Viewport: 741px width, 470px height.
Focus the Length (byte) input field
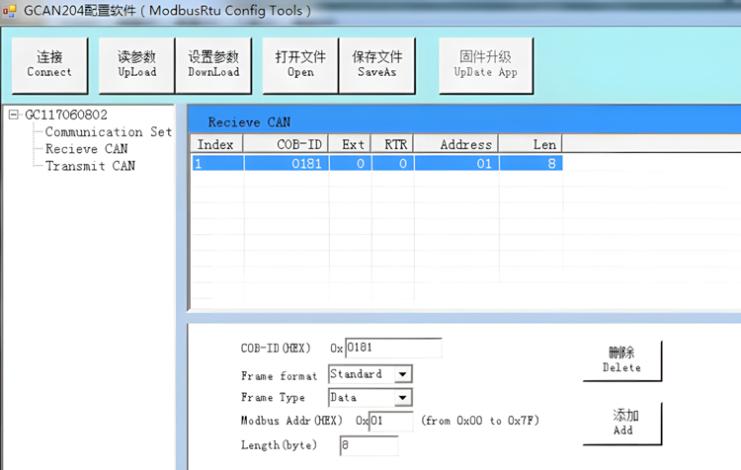tap(369, 446)
